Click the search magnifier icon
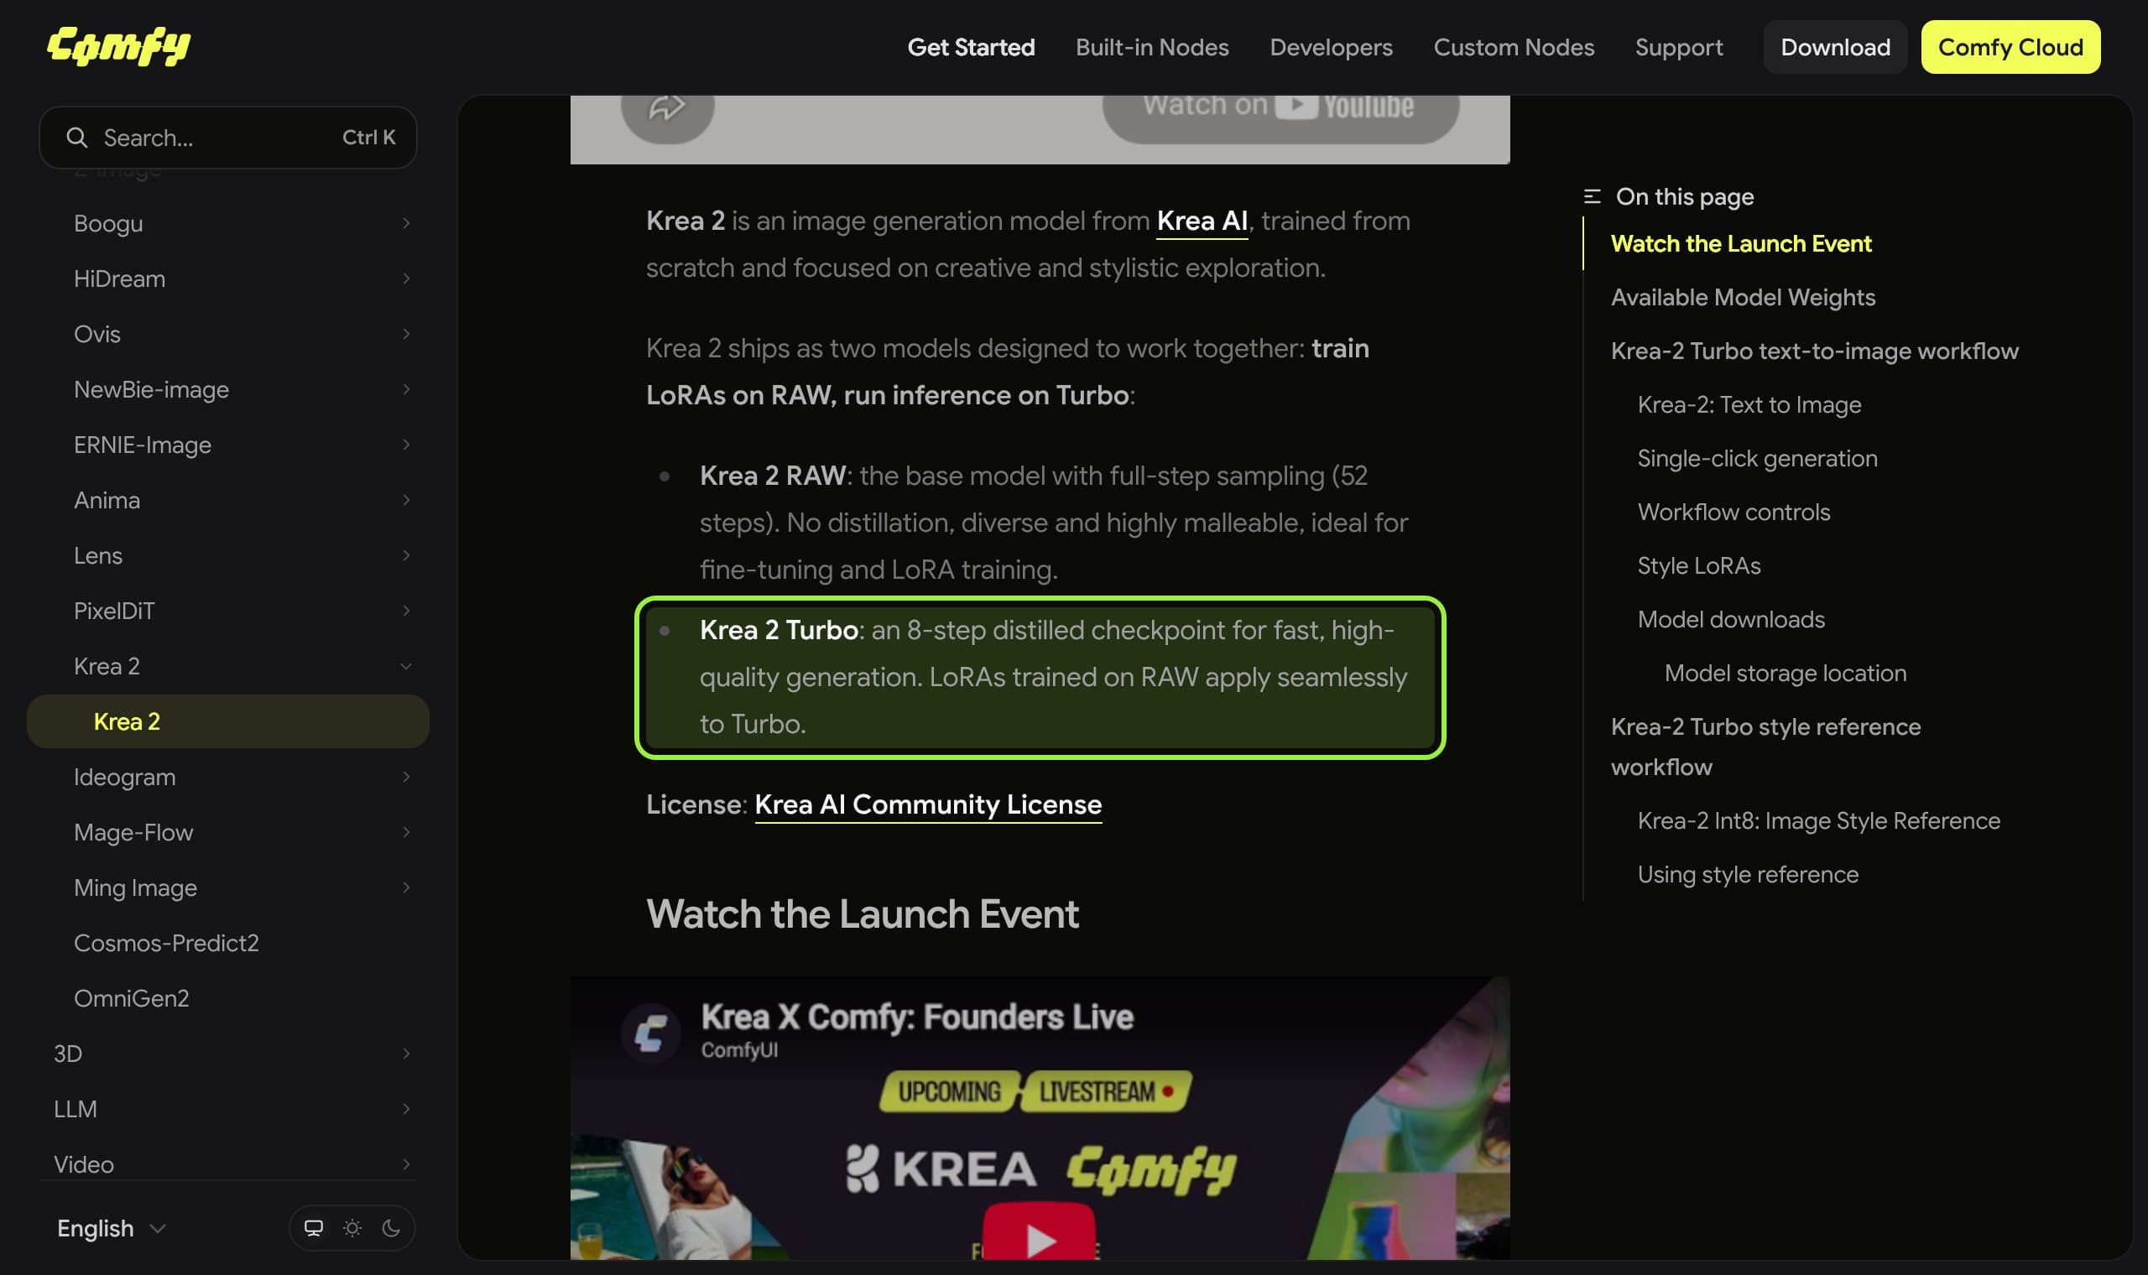2148x1275 pixels. (76, 138)
